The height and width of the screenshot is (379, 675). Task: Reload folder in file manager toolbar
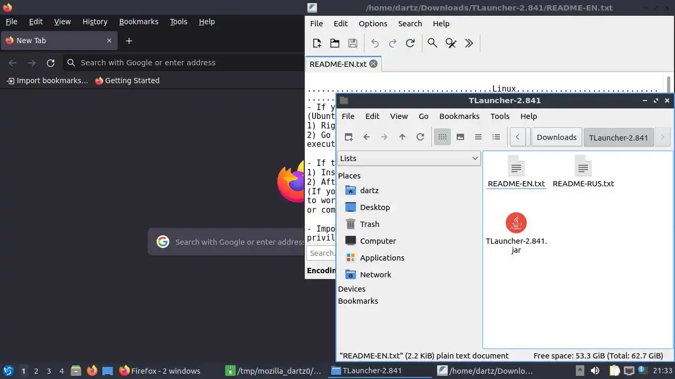tap(420, 137)
